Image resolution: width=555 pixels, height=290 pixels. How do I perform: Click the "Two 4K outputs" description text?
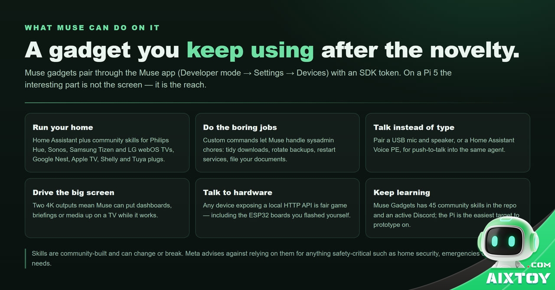[x=102, y=210]
